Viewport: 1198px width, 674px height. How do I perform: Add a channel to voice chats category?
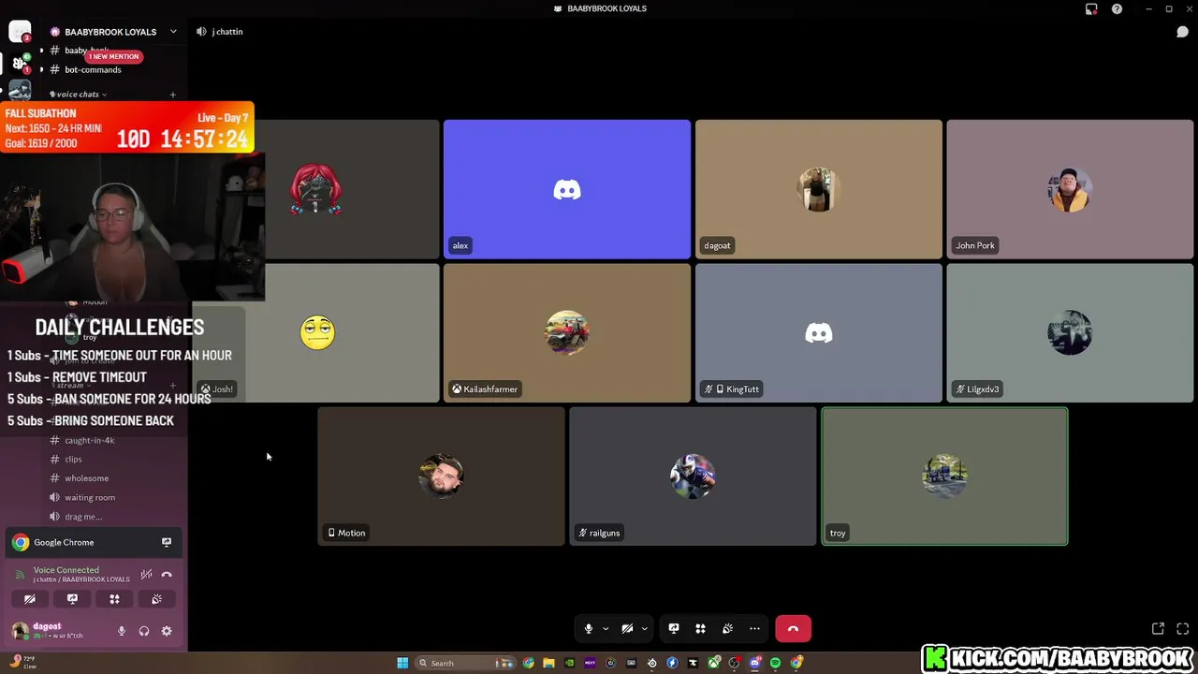[x=172, y=95]
